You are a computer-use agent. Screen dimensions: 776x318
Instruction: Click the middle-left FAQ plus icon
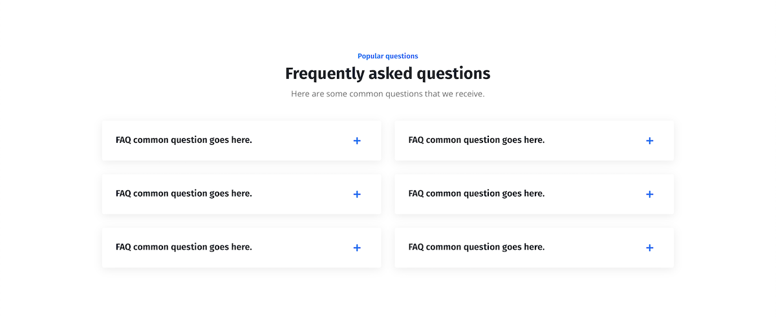click(357, 195)
